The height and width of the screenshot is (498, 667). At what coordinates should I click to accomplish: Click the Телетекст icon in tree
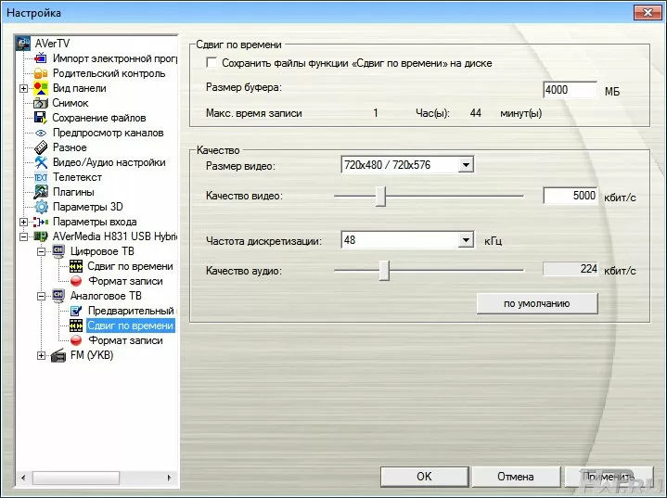pyautogui.click(x=41, y=177)
